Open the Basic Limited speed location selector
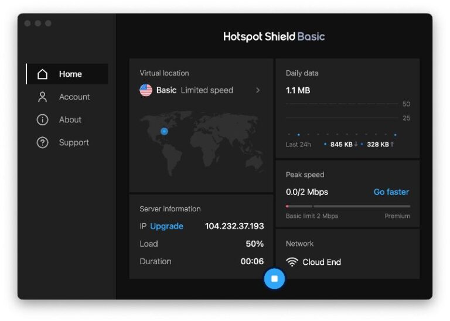Viewport: 450px width, 321px height. (195, 90)
